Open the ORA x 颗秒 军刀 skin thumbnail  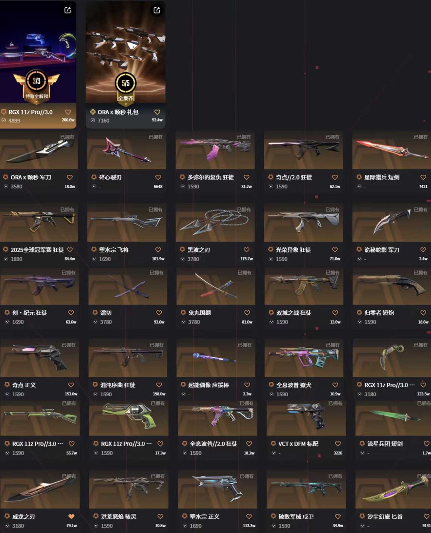pos(39,151)
